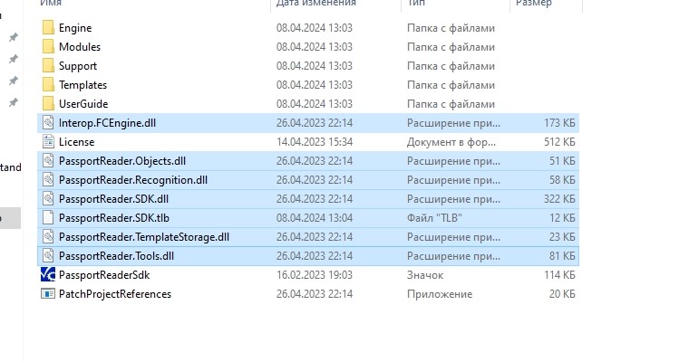Click the Templates folder icon

pos(48,85)
